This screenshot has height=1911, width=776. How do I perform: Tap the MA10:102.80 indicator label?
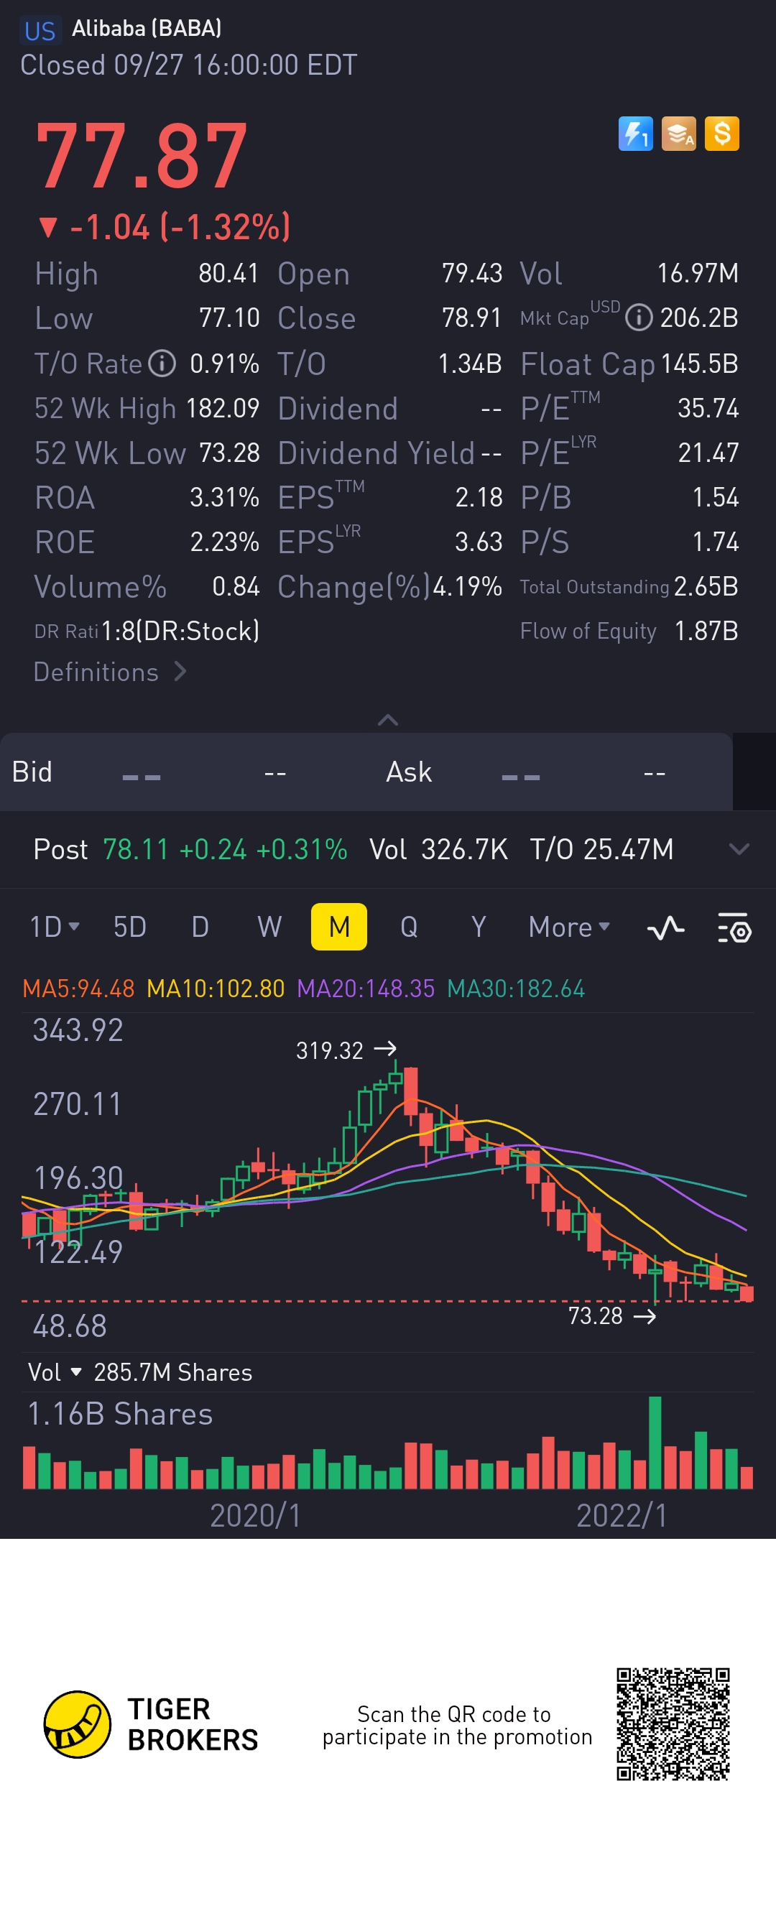coord(216,988)
